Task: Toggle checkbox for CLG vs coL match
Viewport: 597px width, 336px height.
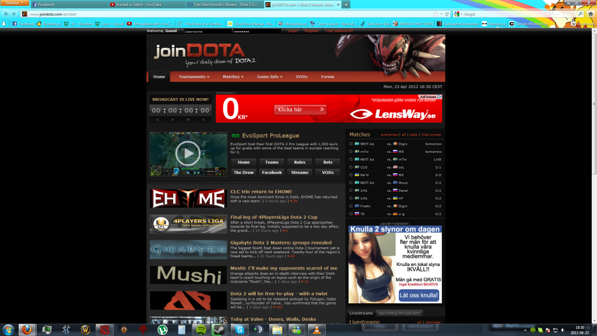Action: (350, 167)
